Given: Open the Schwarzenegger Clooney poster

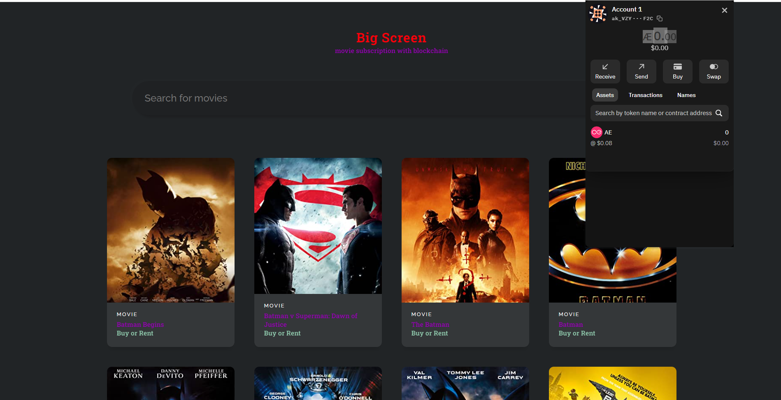Looking at the screenshot, I should (x=318, y=383).
